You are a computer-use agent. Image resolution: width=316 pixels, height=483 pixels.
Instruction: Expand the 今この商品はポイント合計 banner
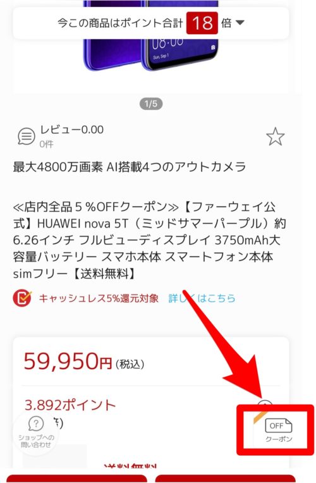(x=151, y=23)
